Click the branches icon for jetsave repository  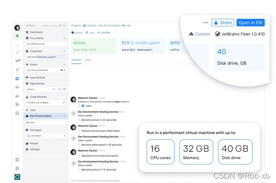tap(64, 89)
